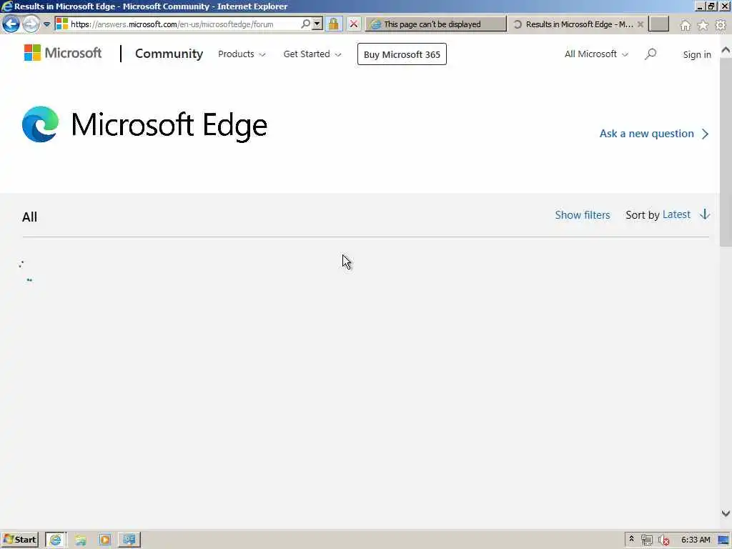Click the site search magnifier icon
This screenshot has width=732, height=549.
[x=651, y=54]
